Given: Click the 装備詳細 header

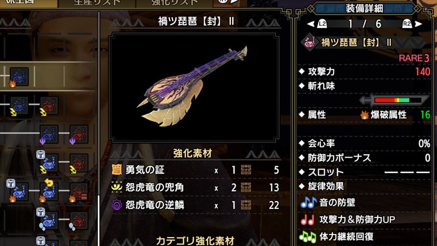Looking at the screenshot, I should pyautogui.click(x=364, y=9).
